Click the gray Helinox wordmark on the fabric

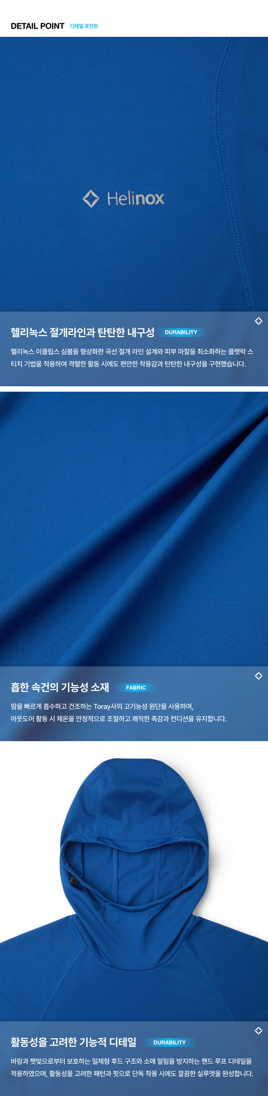coord(135,198)
